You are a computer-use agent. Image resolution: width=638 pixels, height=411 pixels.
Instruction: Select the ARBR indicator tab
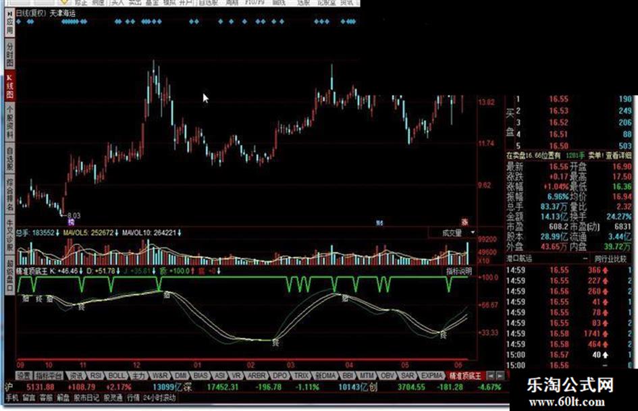pos(257,376)
